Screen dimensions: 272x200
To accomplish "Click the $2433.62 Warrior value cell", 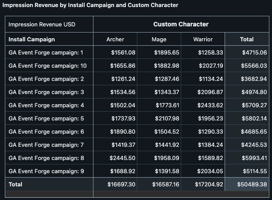I will tap(211, 105).
